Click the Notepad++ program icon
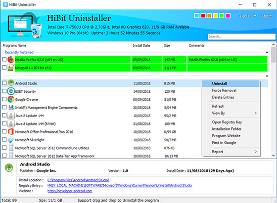The width and height of the screenshot is (277, 203). [x=11, y=68]
